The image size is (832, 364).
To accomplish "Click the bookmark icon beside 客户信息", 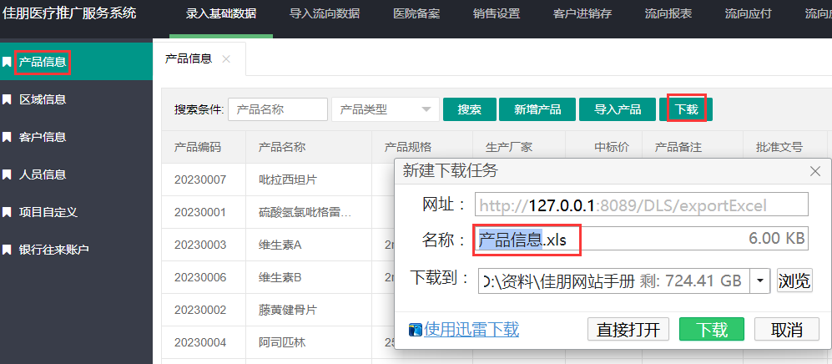I will (x=8, y=137).
